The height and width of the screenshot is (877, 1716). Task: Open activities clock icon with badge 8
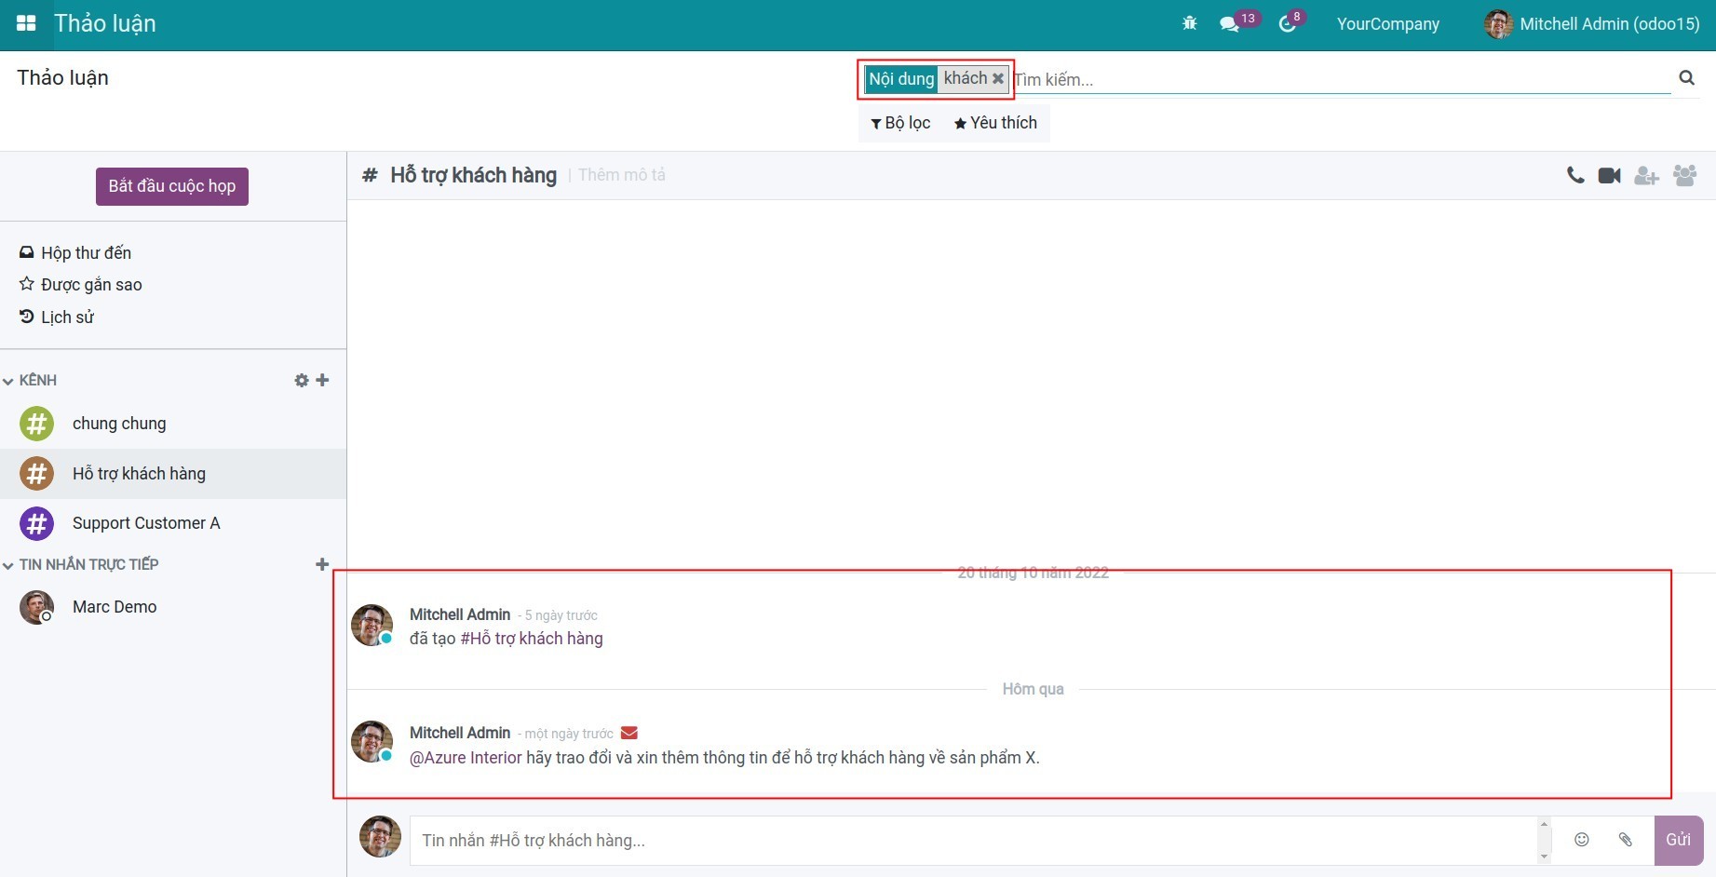pos(1288,23)
